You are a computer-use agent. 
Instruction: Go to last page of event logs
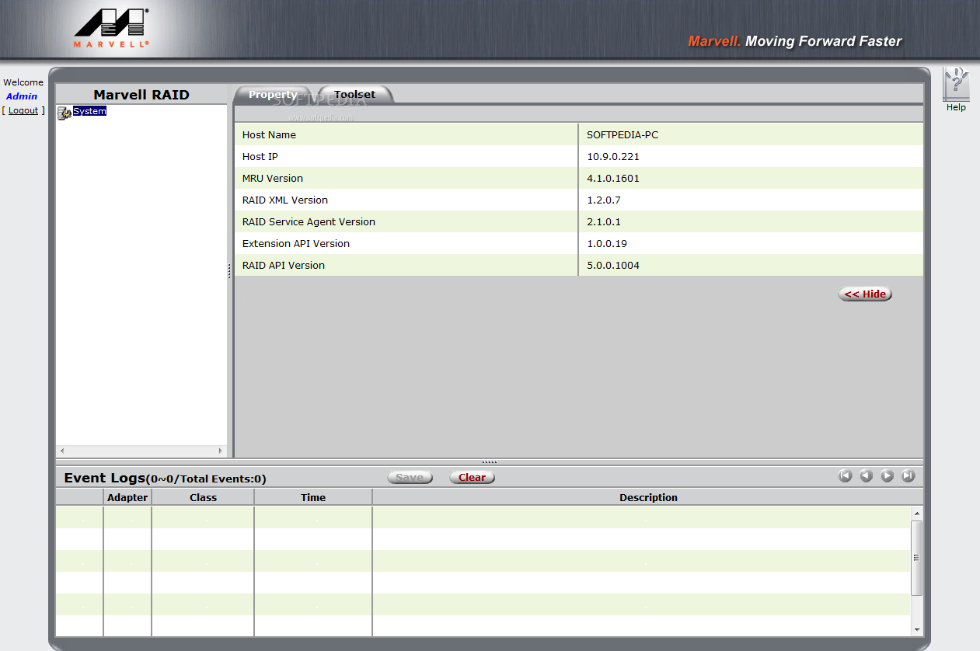[x=909, y=476]
